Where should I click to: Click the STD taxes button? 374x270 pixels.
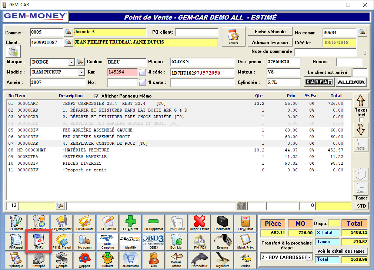click(x=361, y=206)
